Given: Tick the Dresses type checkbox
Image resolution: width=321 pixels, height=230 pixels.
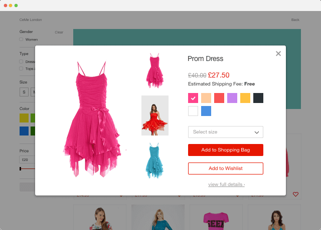Looking at the screenshot, I should 21,61.
